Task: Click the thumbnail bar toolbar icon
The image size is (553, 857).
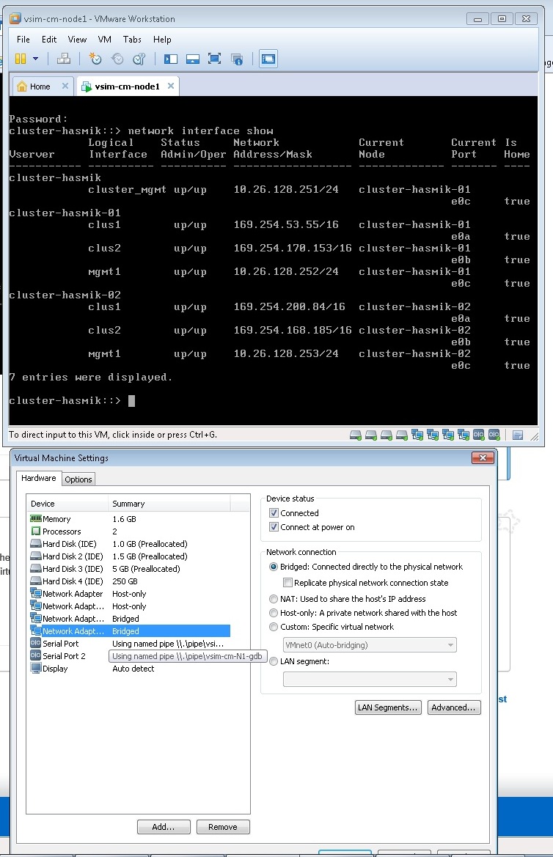Action: (x=193, y=59)
